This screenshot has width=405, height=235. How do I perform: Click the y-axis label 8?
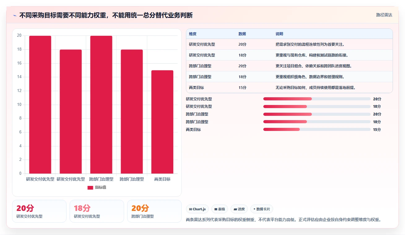tap(20, 118)
